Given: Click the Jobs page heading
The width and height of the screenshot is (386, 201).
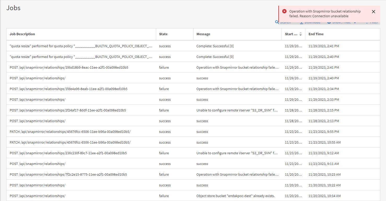Looking at the screenshot, I should pos(13,8).
